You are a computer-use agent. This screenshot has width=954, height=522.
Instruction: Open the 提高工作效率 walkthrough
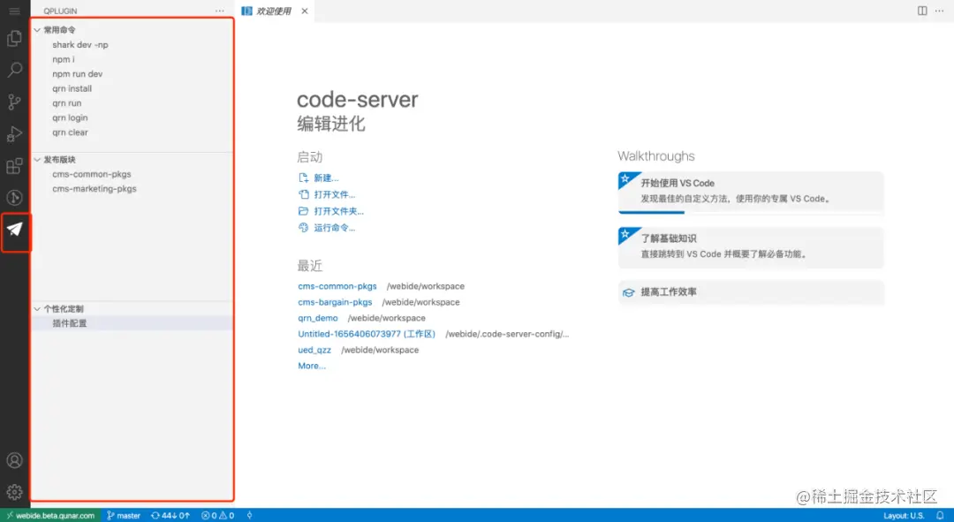point(751,292)
